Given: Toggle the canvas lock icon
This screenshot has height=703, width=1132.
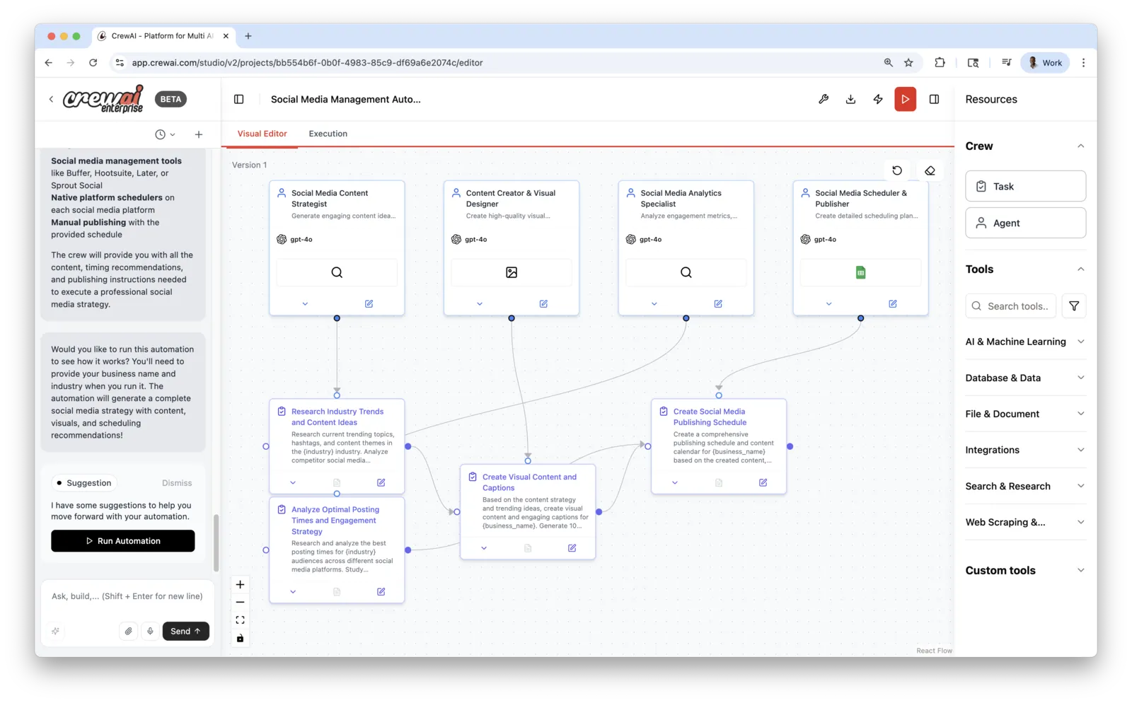Looking at the screenshot, I should point(240,638).
